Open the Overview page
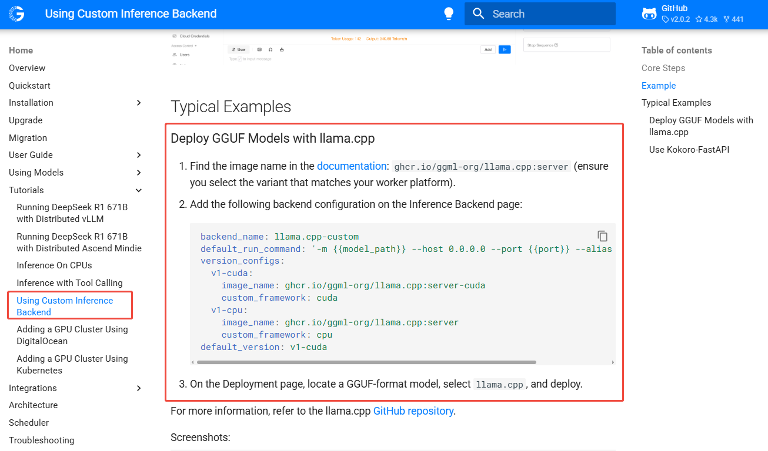The image size is (768, 451). [27, 68]
